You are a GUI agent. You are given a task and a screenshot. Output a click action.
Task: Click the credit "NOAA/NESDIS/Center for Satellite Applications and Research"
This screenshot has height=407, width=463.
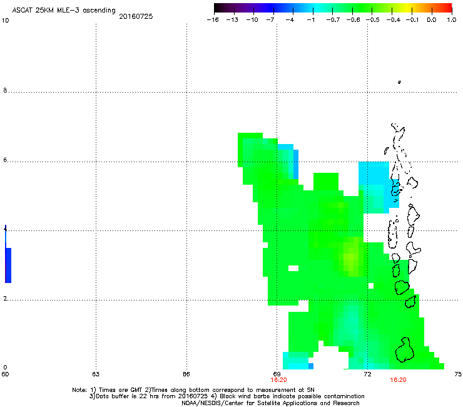pyautogui.click(x=270, y=403)
